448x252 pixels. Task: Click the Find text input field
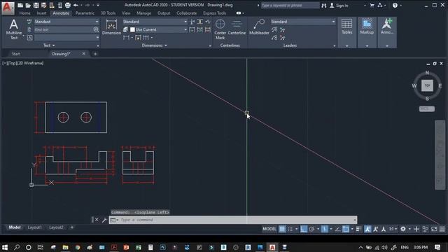[63, 29]
